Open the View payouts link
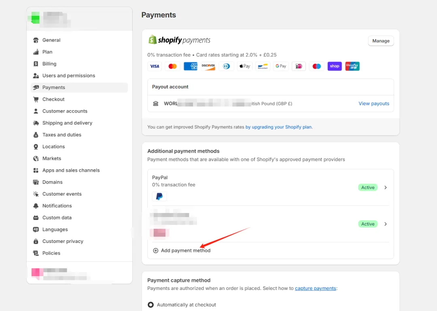Image resolution: width=437 pixels, height=311 pixels. pyautogui.click(x=373, y=104)
